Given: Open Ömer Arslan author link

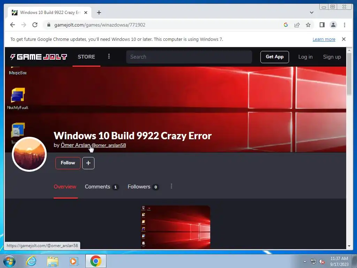Looking at the screenshot, I should tap(75, 145).
